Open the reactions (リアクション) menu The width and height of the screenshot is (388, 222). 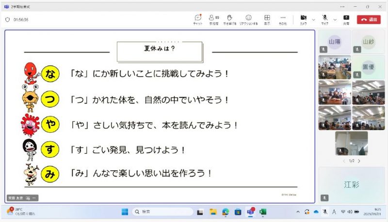coord(248,19)
